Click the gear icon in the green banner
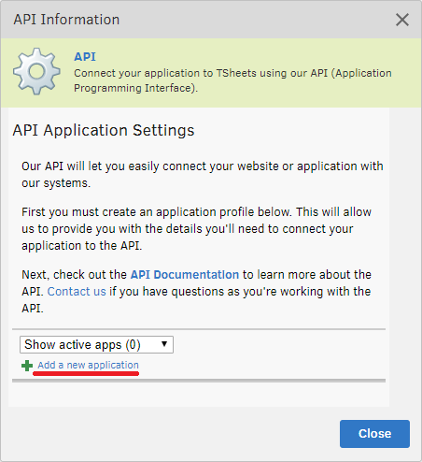Viewport: 422px width, 462px height. 36,71
